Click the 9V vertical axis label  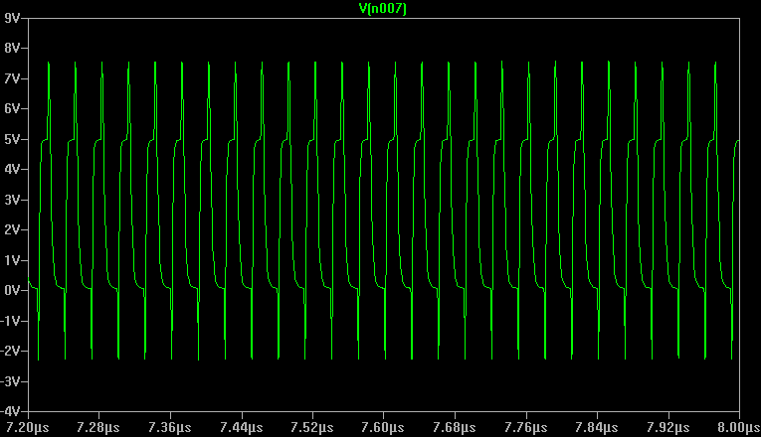coord(12,18)
